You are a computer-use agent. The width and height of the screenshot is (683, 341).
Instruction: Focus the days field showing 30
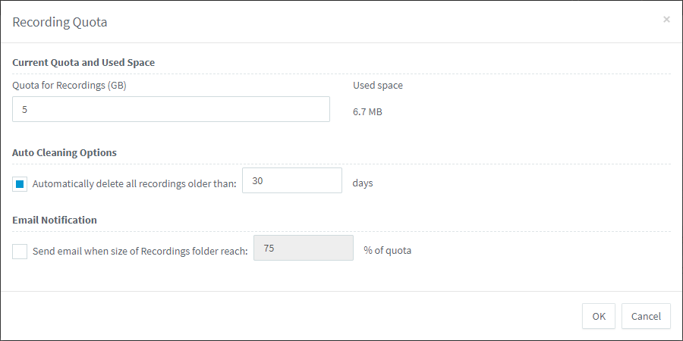292,181
